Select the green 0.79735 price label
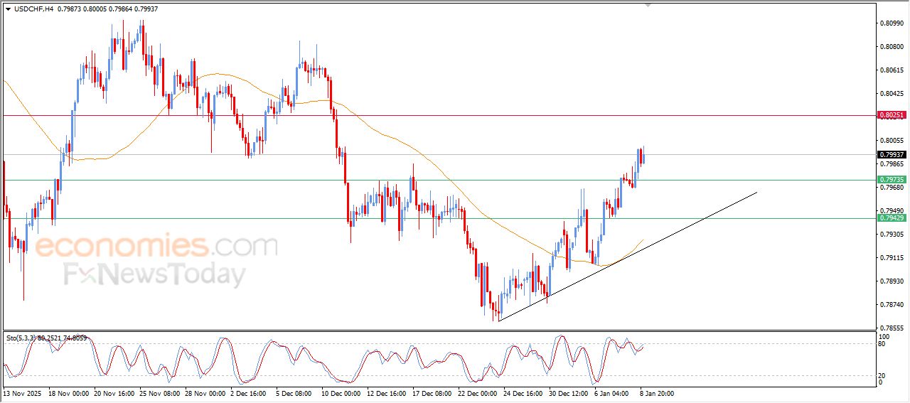 click(891, 180)
